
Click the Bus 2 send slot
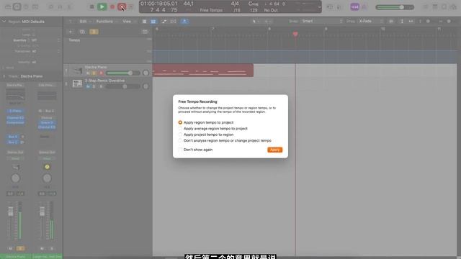[13, 142]
